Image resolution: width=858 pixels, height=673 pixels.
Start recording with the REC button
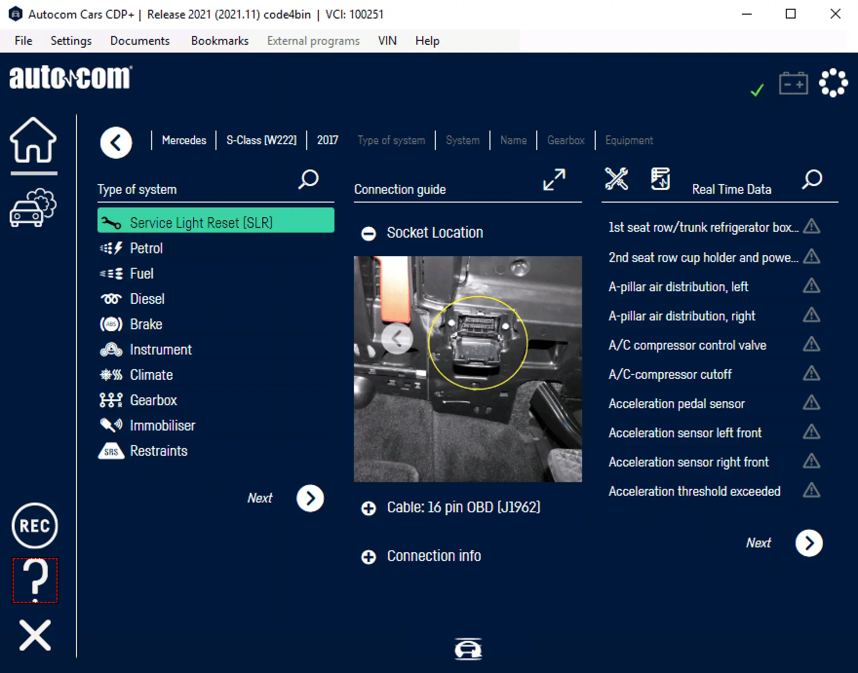pyautogui.click(x=35, y=526)
